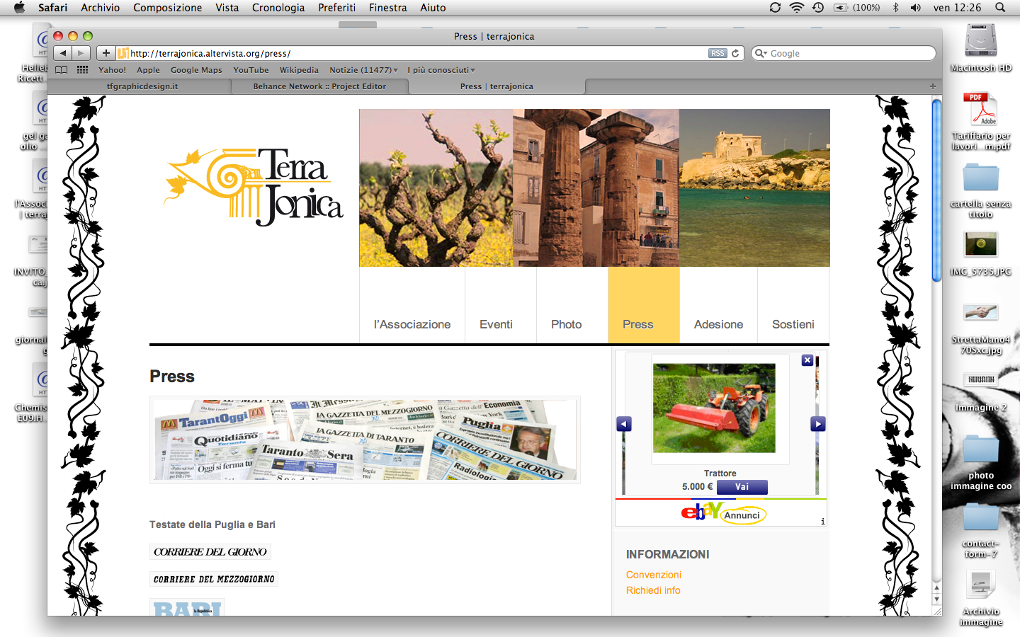
Task: Click the Google Maps bookmark
Action: [x=196, y=70]
